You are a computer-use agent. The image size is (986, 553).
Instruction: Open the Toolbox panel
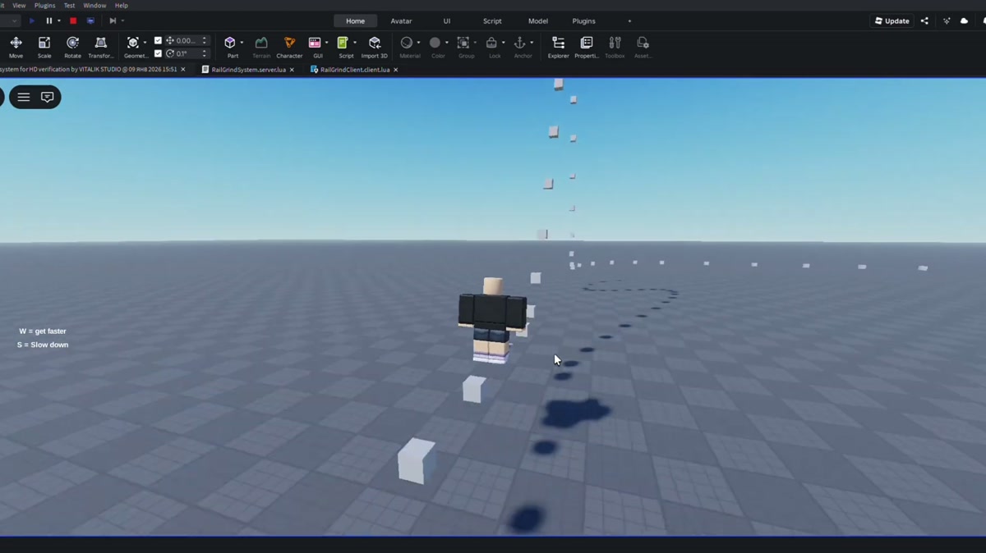[x=615, y=46]
